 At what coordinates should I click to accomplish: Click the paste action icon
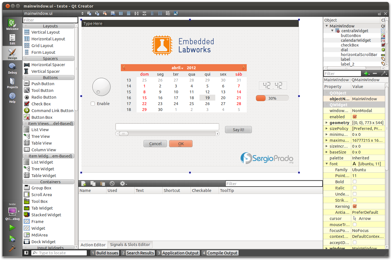click(x=103, y=184)
